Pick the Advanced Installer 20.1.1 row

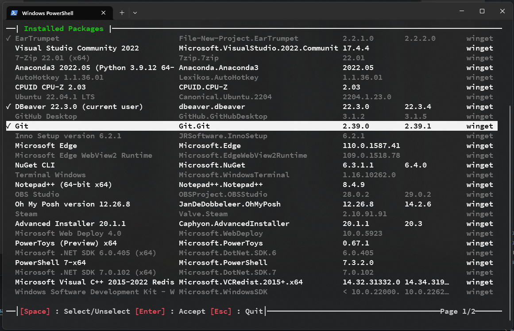[x=70, y=224]
